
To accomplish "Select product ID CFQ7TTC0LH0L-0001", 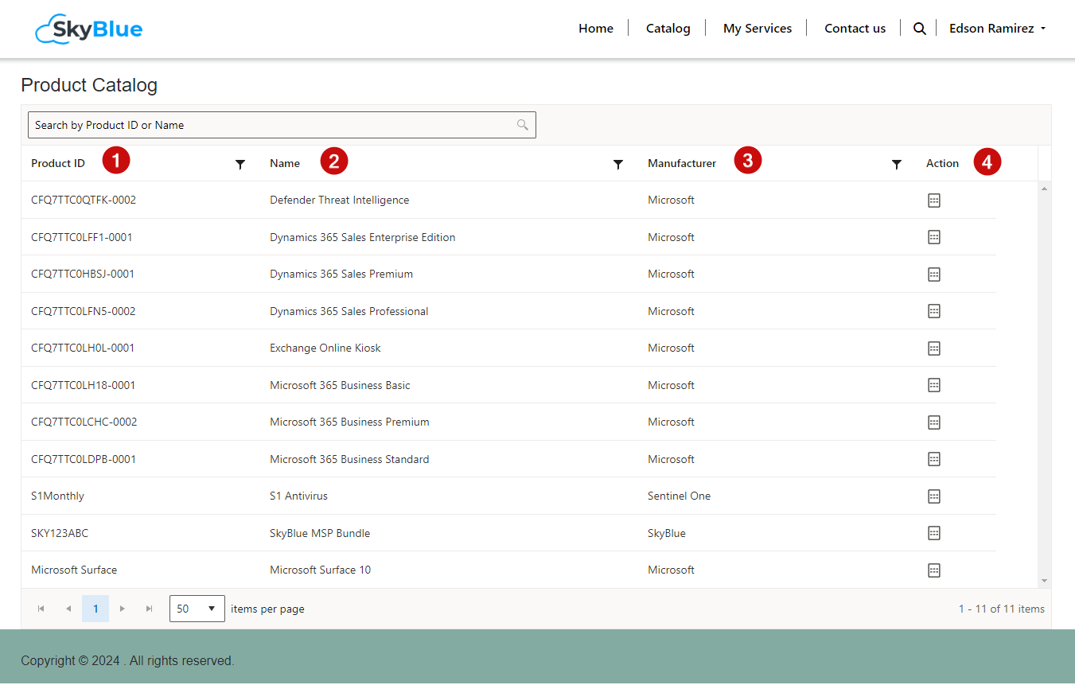I will click(x=83, y=348).
